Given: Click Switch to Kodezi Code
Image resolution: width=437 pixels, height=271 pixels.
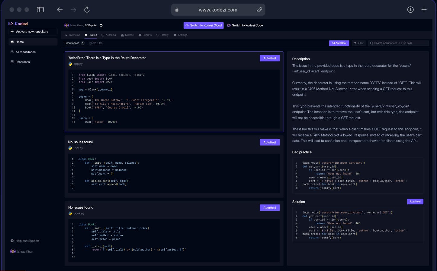Looking at the screenshot, I should click(x=245, y=25).
